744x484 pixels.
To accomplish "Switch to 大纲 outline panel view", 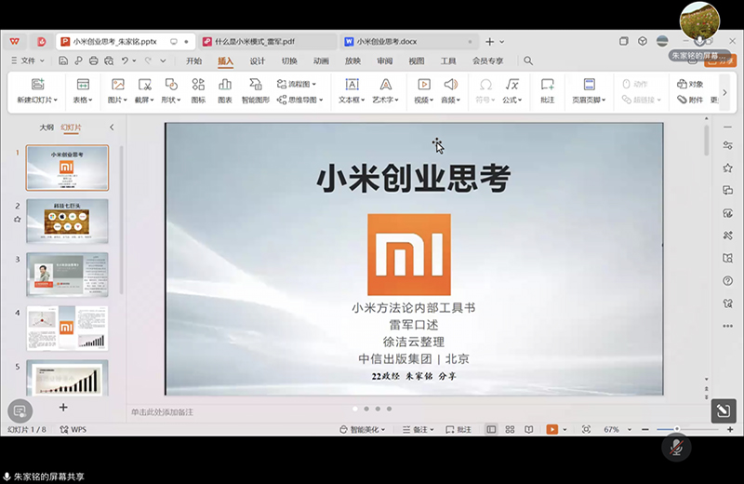I will 46,128.
